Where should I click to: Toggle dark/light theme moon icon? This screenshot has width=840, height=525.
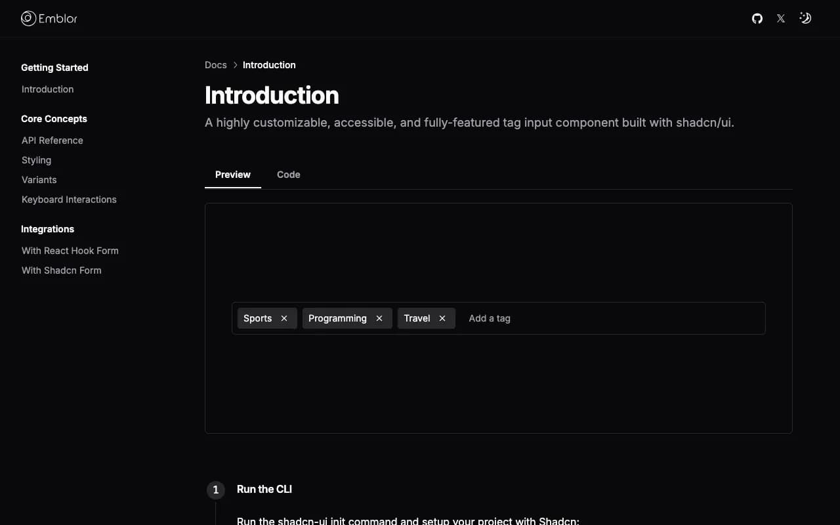pyautogui.click(x=805, y=18)
